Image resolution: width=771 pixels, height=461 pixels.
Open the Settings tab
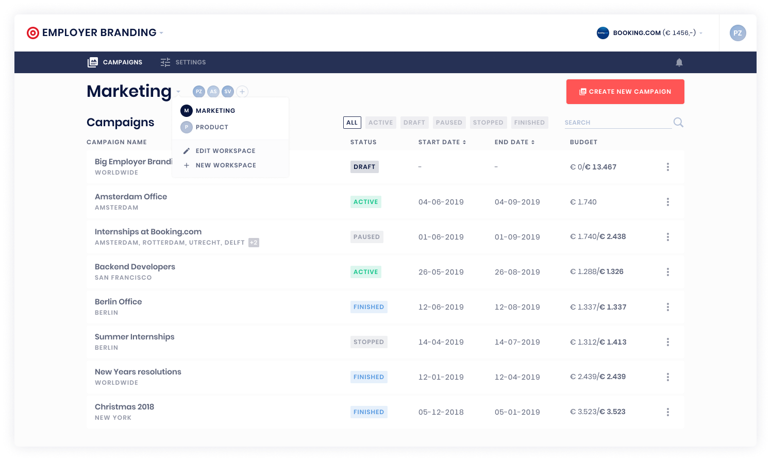183,62
